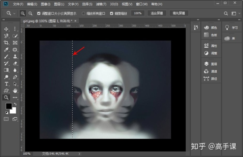
Task: Toggle 调整窗口大小以满屏显示 checkbox
Action: pyautogui.click(x=38, y=14)
